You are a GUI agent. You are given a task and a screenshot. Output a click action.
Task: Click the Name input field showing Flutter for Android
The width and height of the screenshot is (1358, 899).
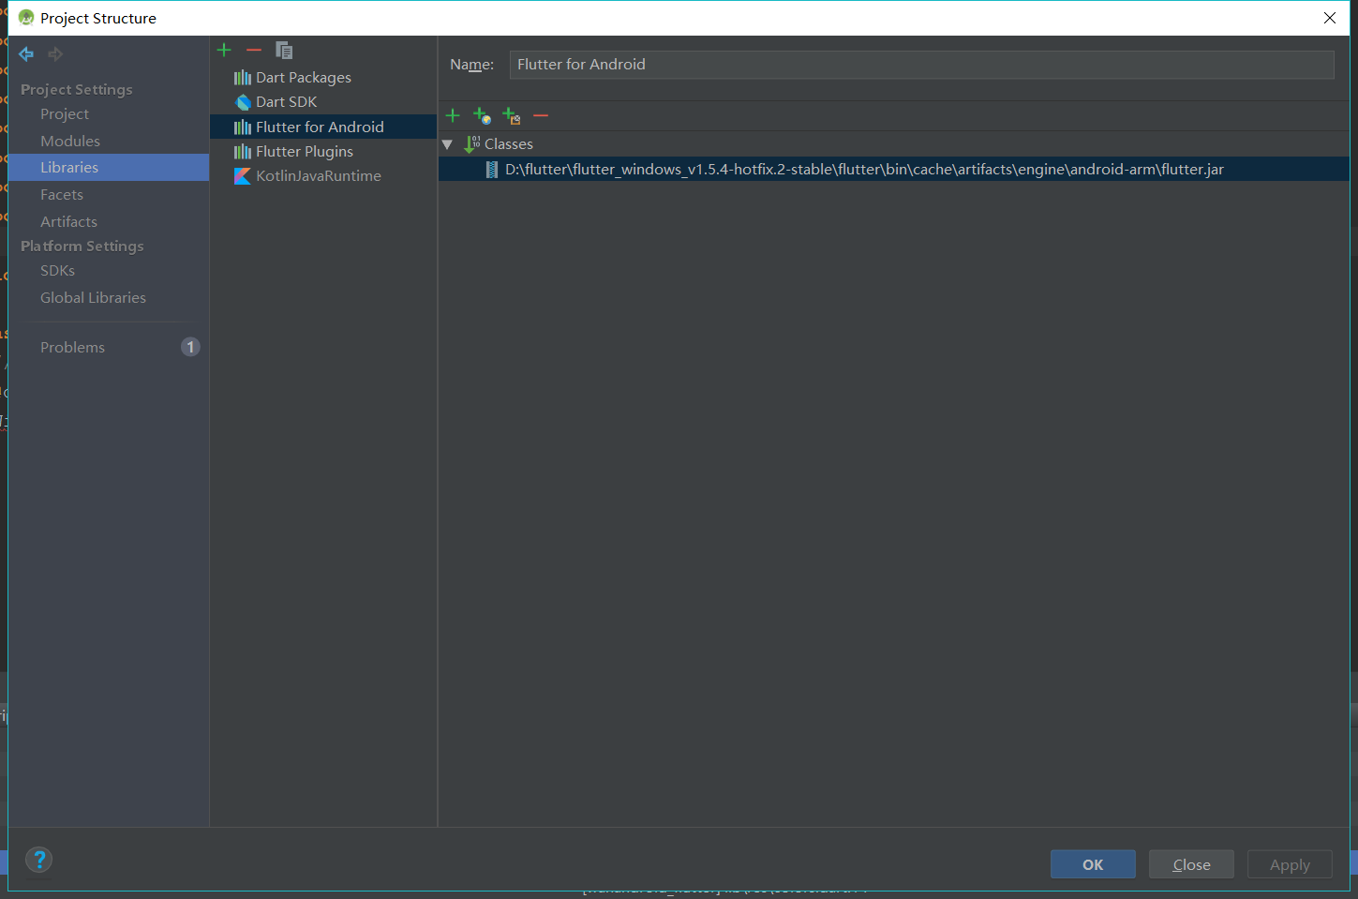click(x=921, y=64)
